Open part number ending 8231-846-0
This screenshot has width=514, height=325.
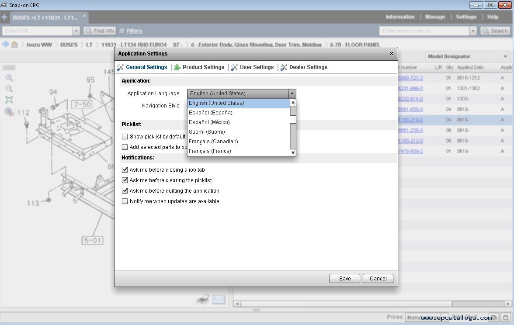(410, 88)
